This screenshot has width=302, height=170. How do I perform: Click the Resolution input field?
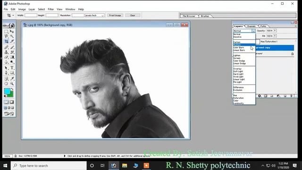tap(78, 15)
